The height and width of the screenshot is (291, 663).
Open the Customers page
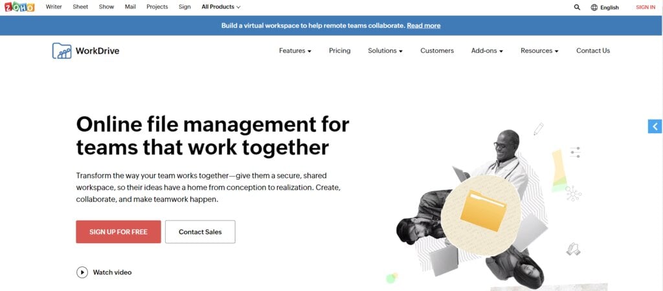[437, 50]
